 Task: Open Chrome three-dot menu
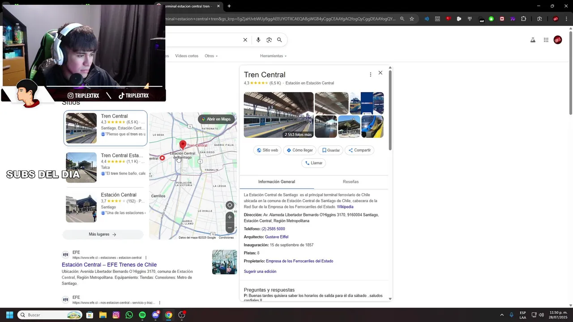[566, 19]
